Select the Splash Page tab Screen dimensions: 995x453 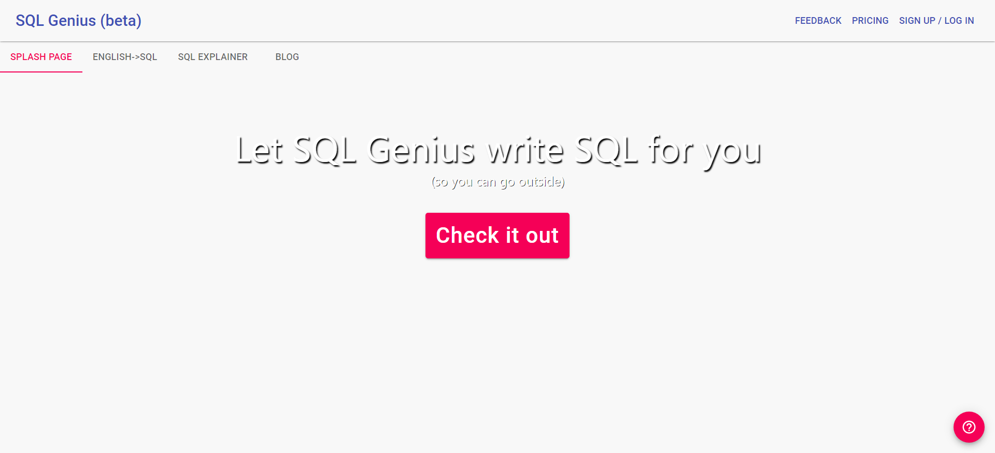pos(41,57)
